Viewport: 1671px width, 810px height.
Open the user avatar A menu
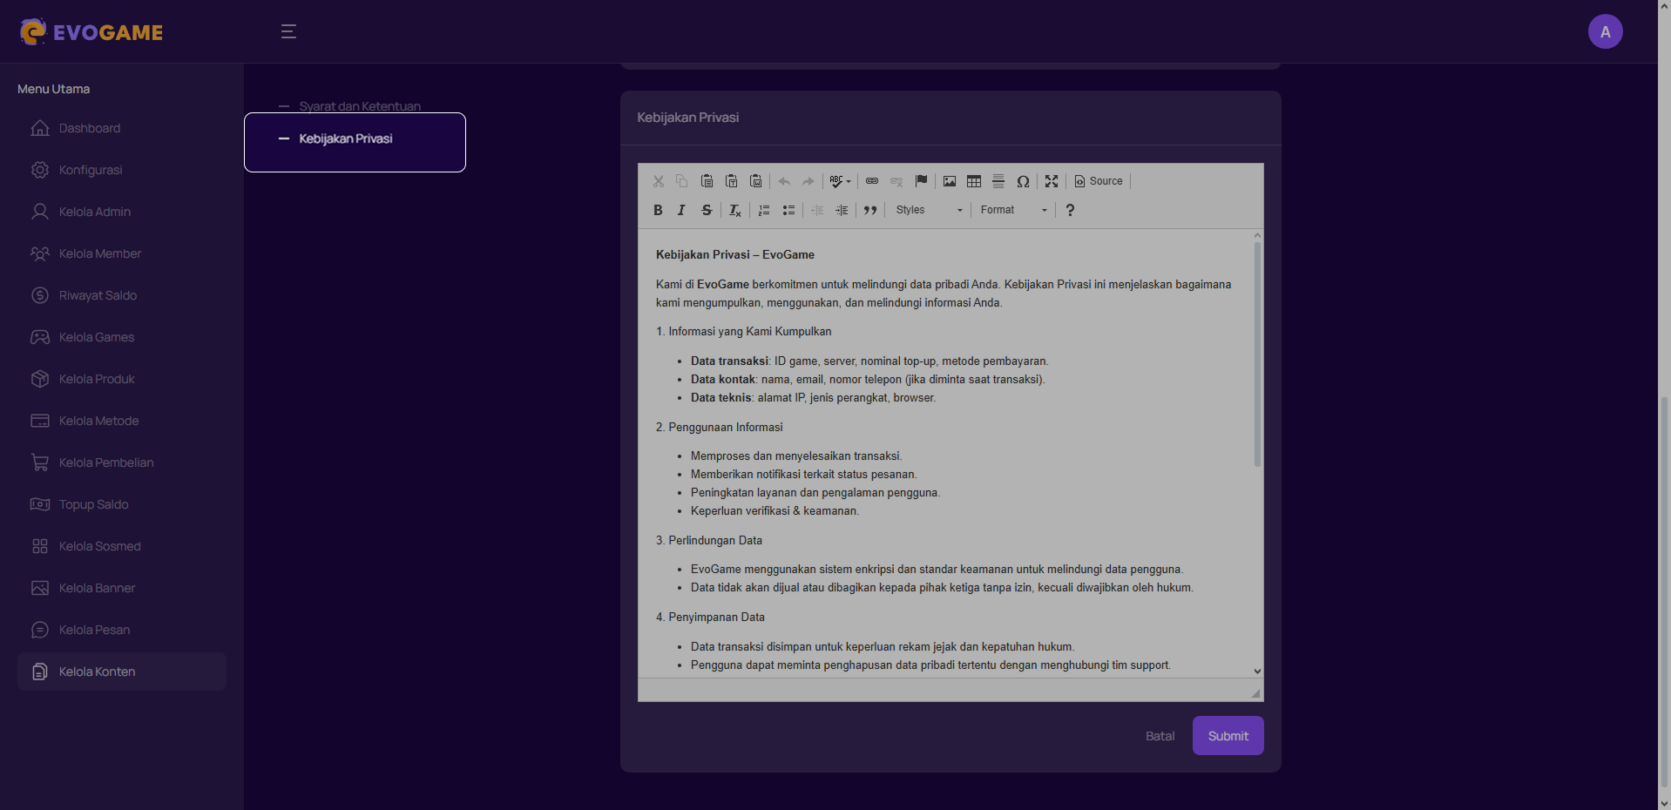click(1605, 31)
